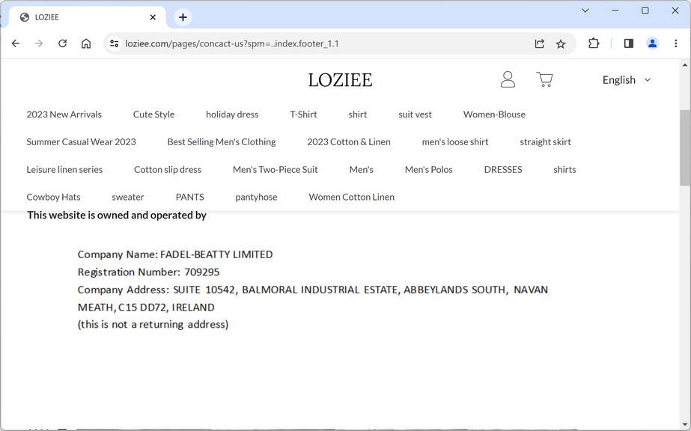Open the user account icon
The image size is (691, 431).
[508, 79]
